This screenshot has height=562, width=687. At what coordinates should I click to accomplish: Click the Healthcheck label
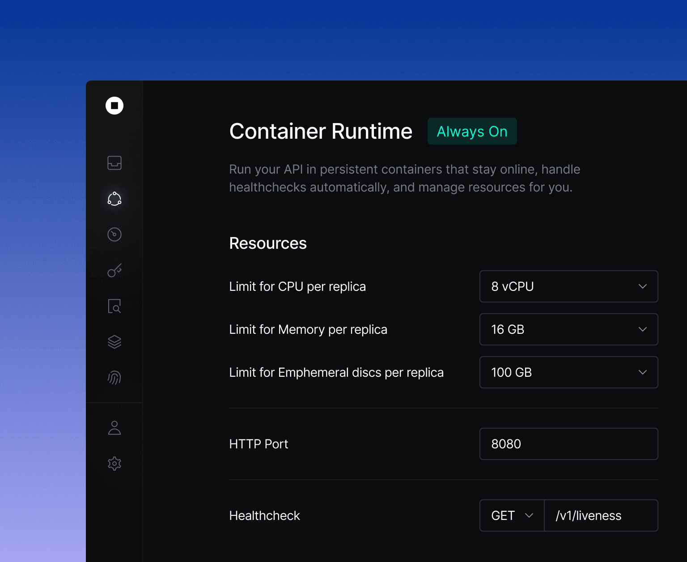(264, 515)
